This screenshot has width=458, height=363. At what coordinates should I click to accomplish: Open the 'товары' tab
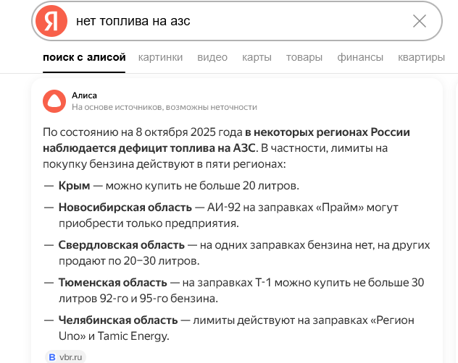(x=304, y=57)
